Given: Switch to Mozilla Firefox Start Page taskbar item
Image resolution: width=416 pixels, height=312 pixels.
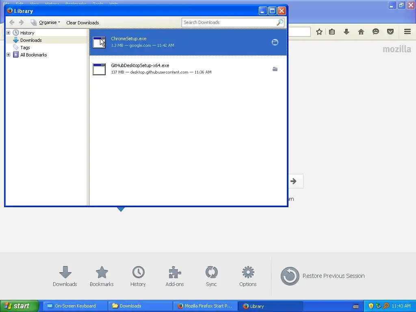Looking at the screenshot, I should coord(205,306).
